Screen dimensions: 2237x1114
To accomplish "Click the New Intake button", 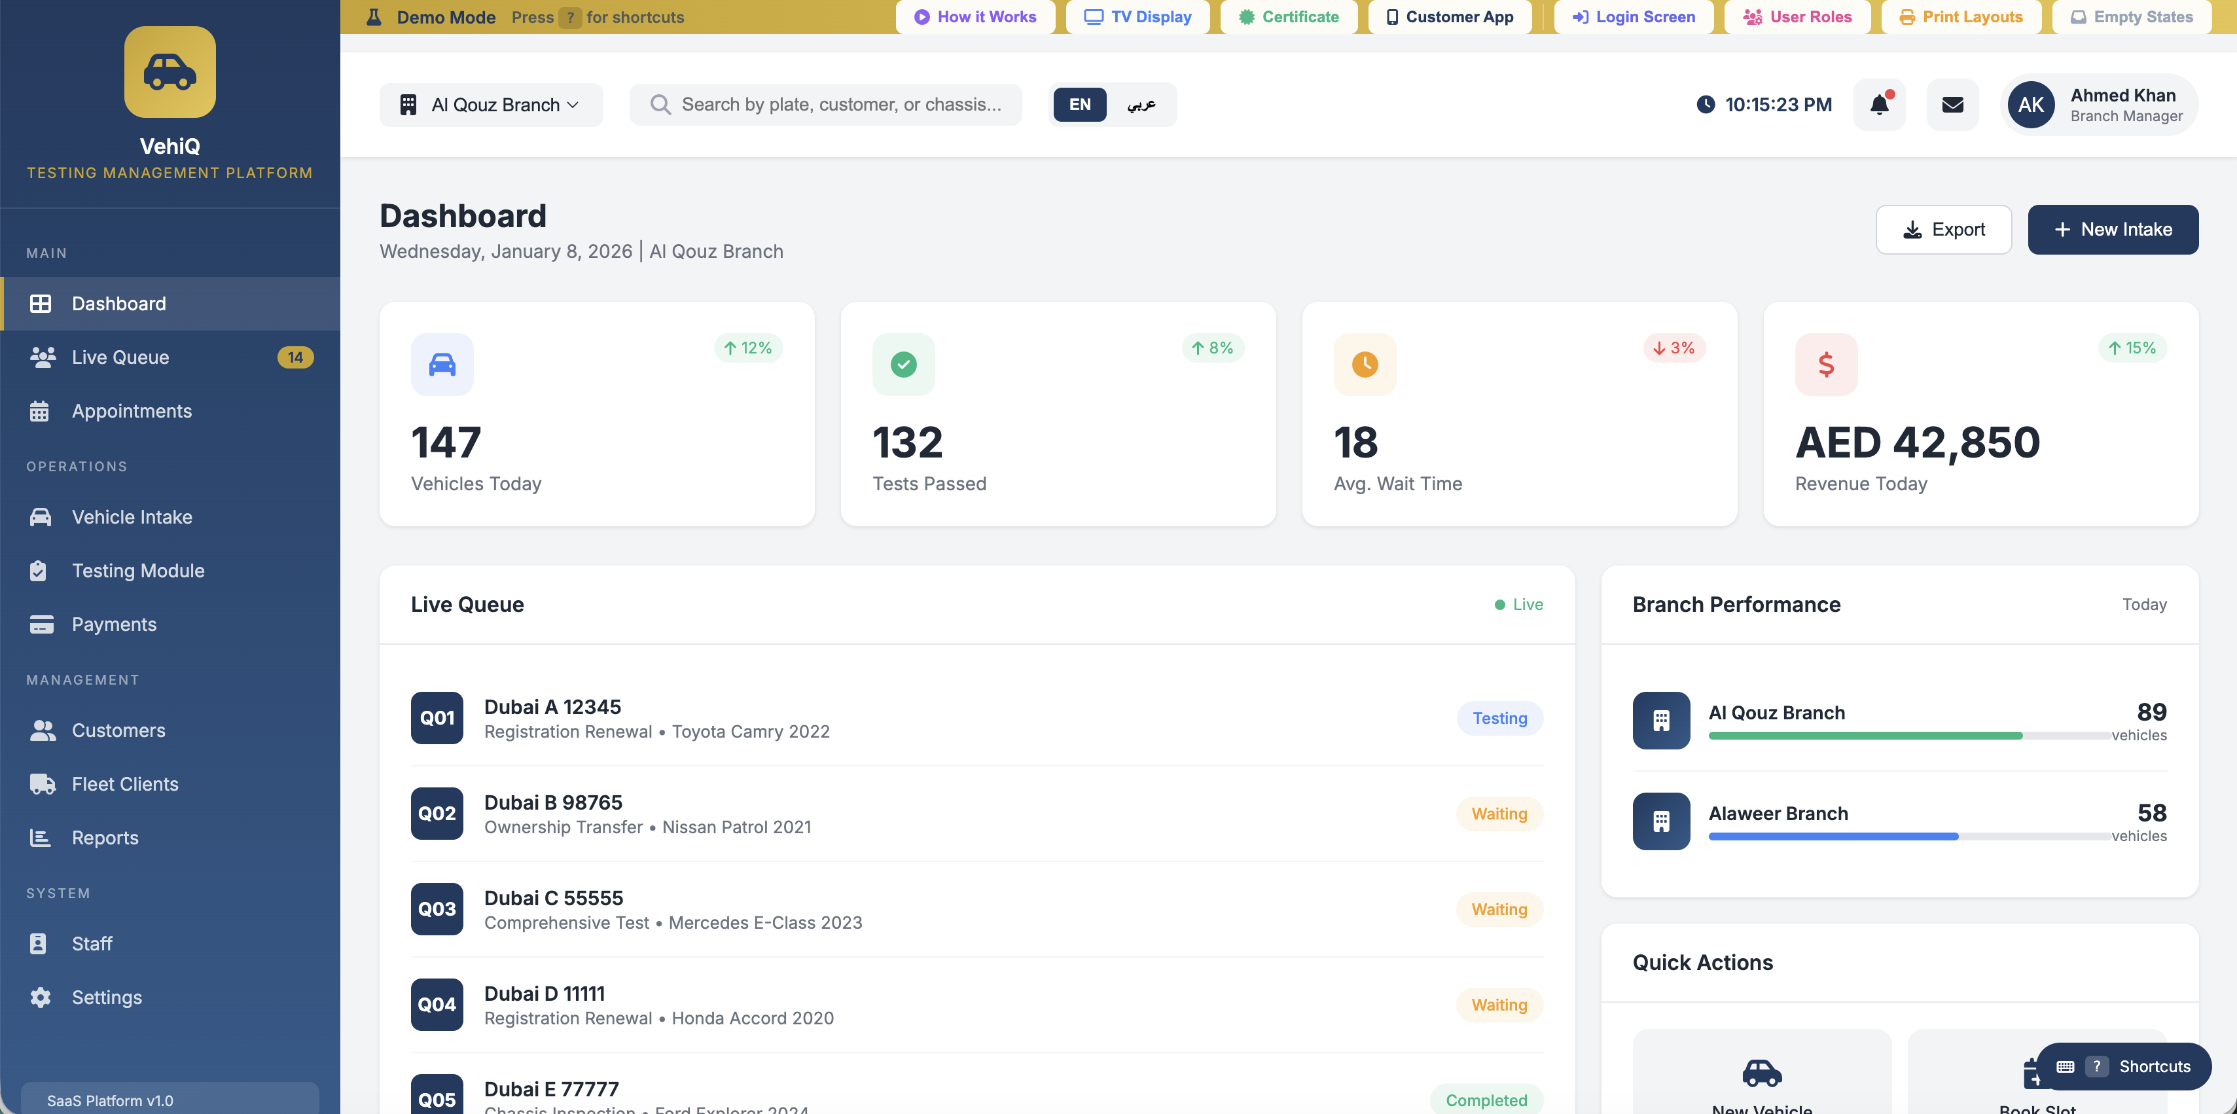I will pos(2114,229).
